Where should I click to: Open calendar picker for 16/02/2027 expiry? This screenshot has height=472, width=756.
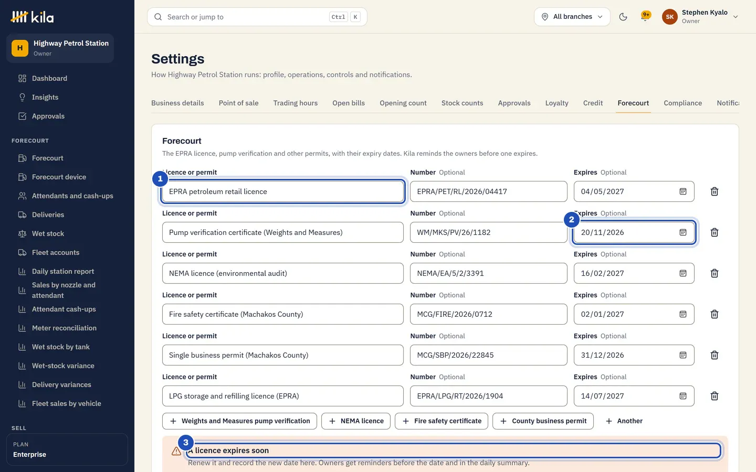click(x=683, y=273)
